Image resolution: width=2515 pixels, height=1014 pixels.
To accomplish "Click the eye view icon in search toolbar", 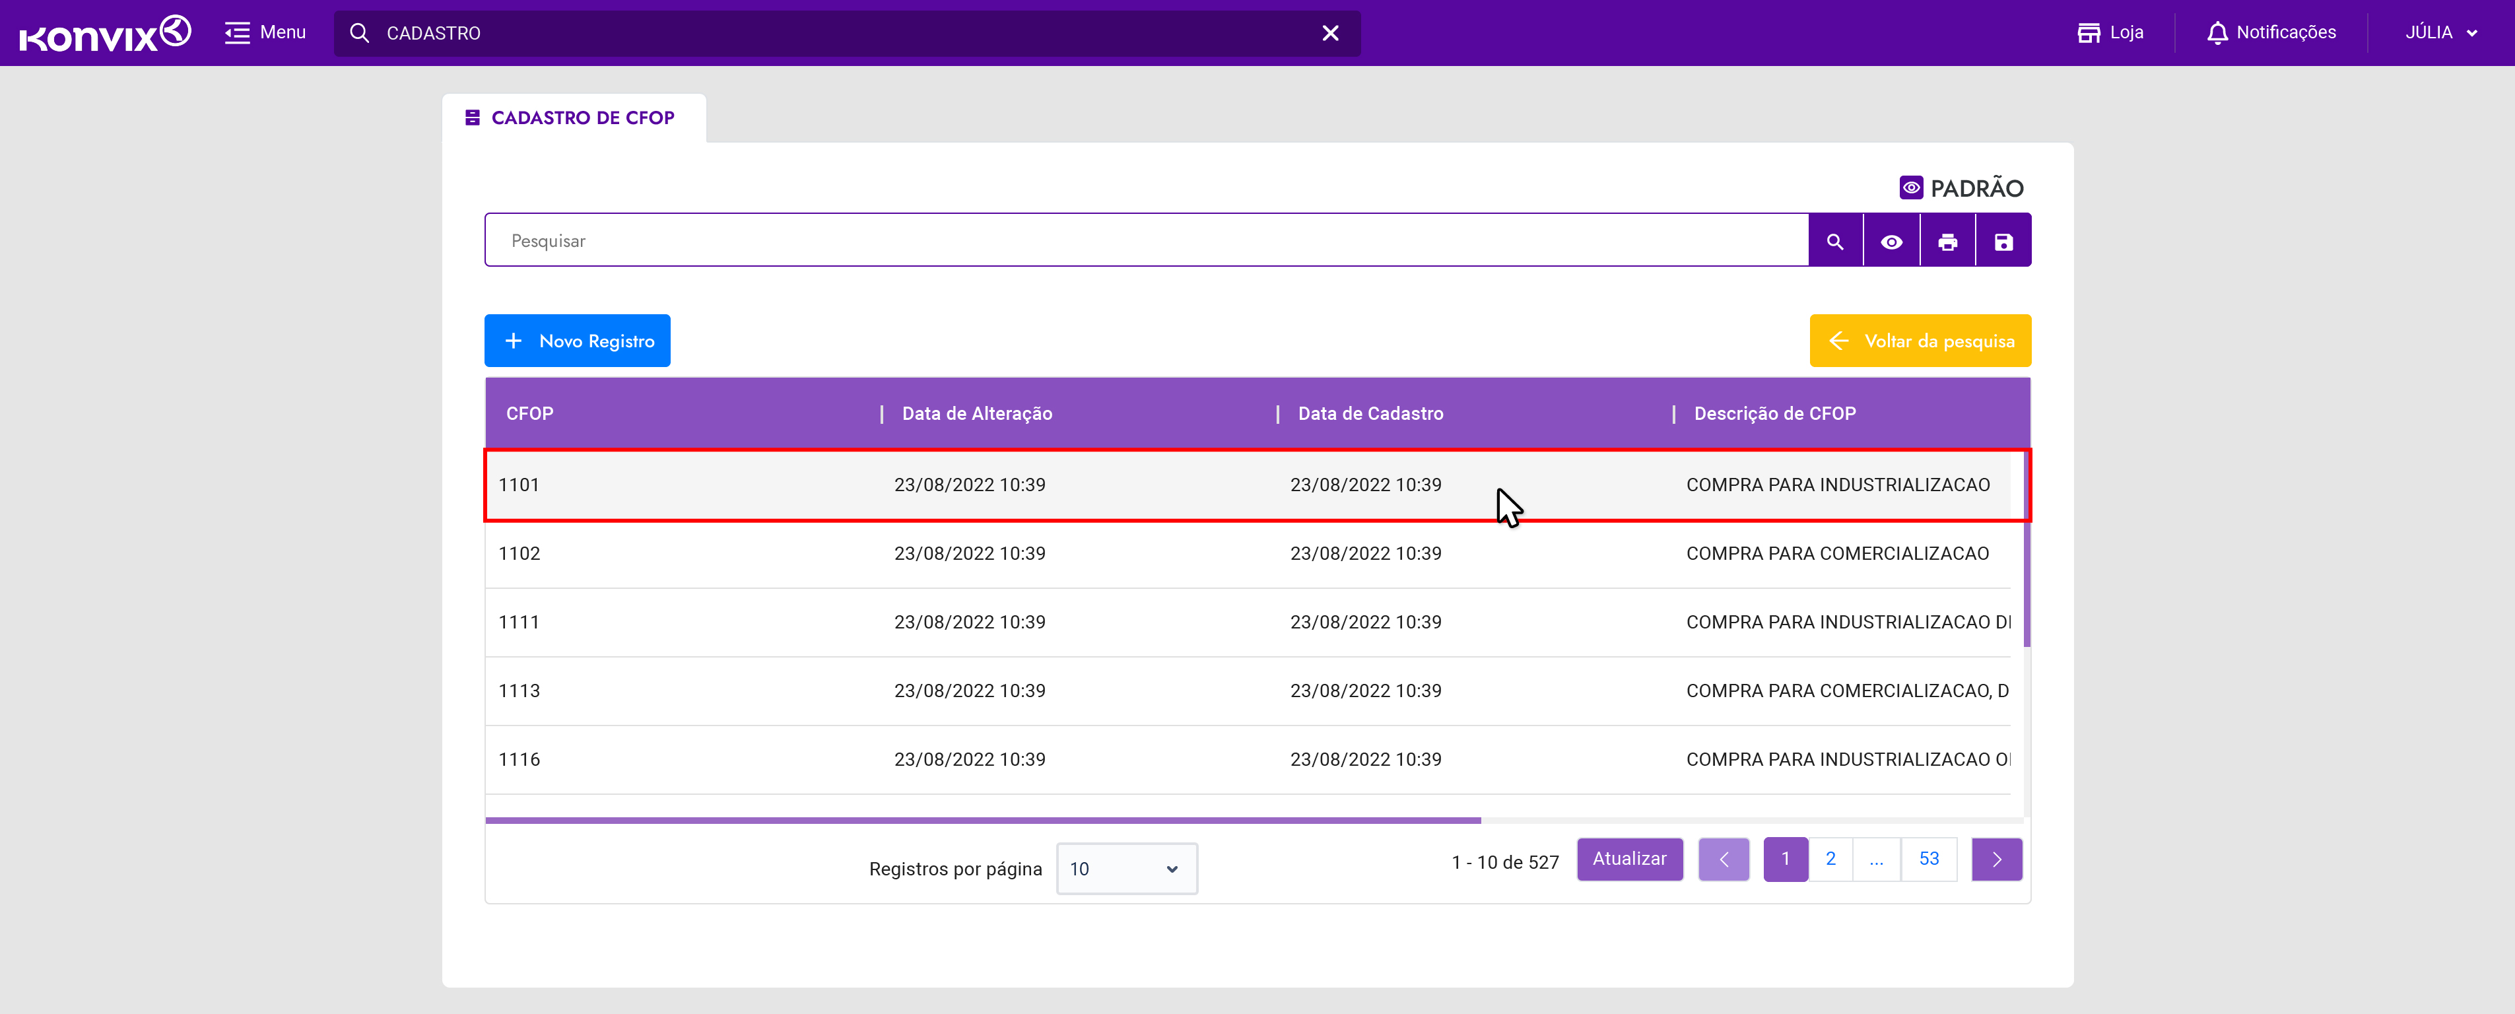I will tap(1891, 241).
